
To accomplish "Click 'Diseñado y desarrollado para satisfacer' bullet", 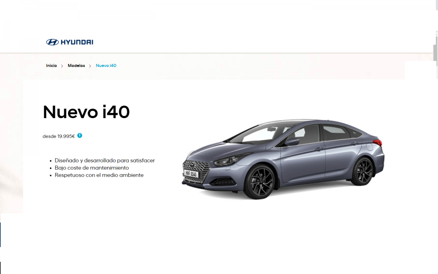I will pos(105,160).
